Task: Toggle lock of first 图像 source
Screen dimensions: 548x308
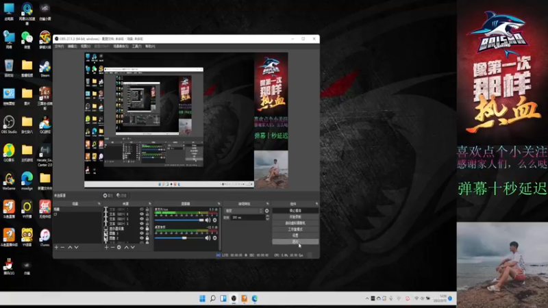Action: tap(147, 233)
